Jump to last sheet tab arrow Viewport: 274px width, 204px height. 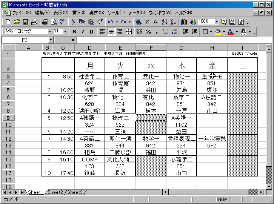point(22,192)
